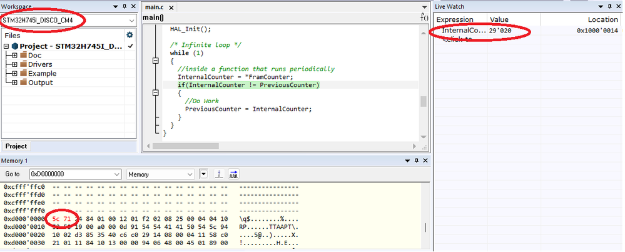This screenshot has height=252, width=625.
Task: Click the Files column header
Action: [x=63, y=36]
